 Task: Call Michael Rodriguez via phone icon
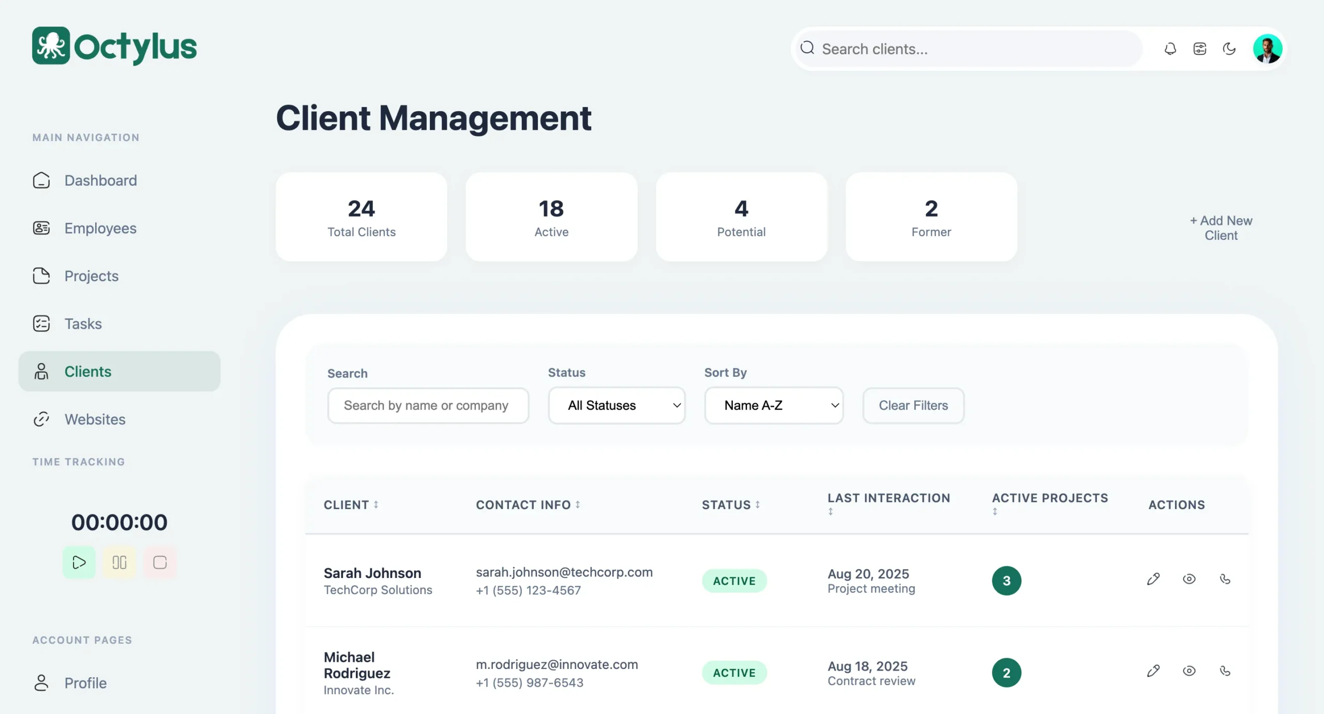click(1225, 671)
